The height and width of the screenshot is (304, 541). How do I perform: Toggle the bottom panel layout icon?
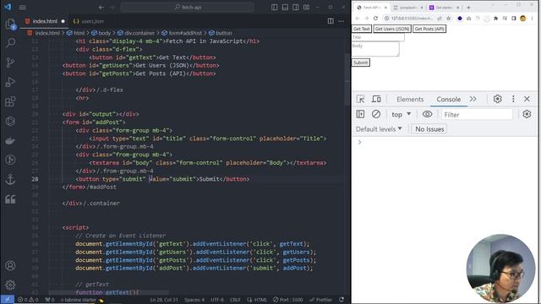click(x=285, y=7)
